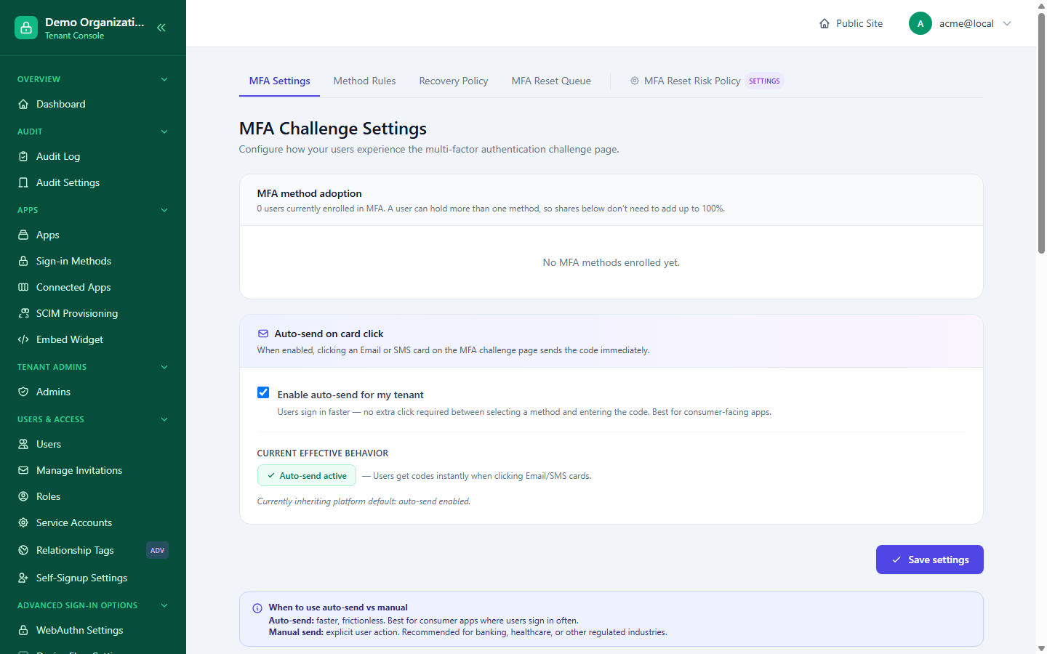This screenshot has width=1047, height=654.
Task: Click the Roles user-circle icon
Action: click(23, 496)
